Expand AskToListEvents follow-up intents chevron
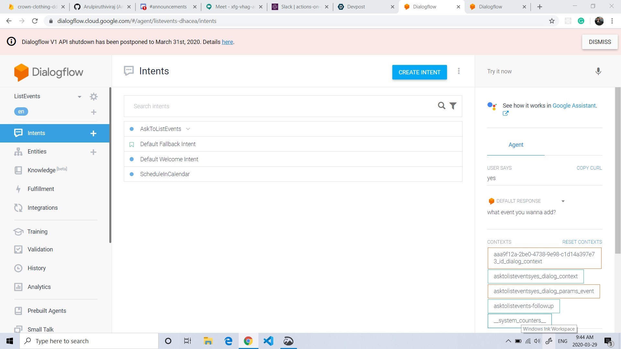 [x=188, y=129]
